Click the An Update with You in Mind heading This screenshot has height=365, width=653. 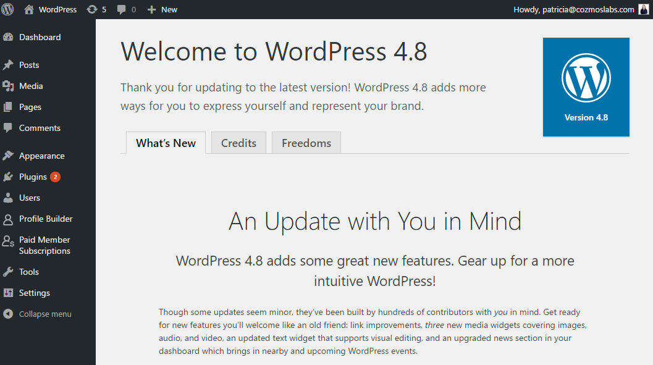(x=375, y=221)
